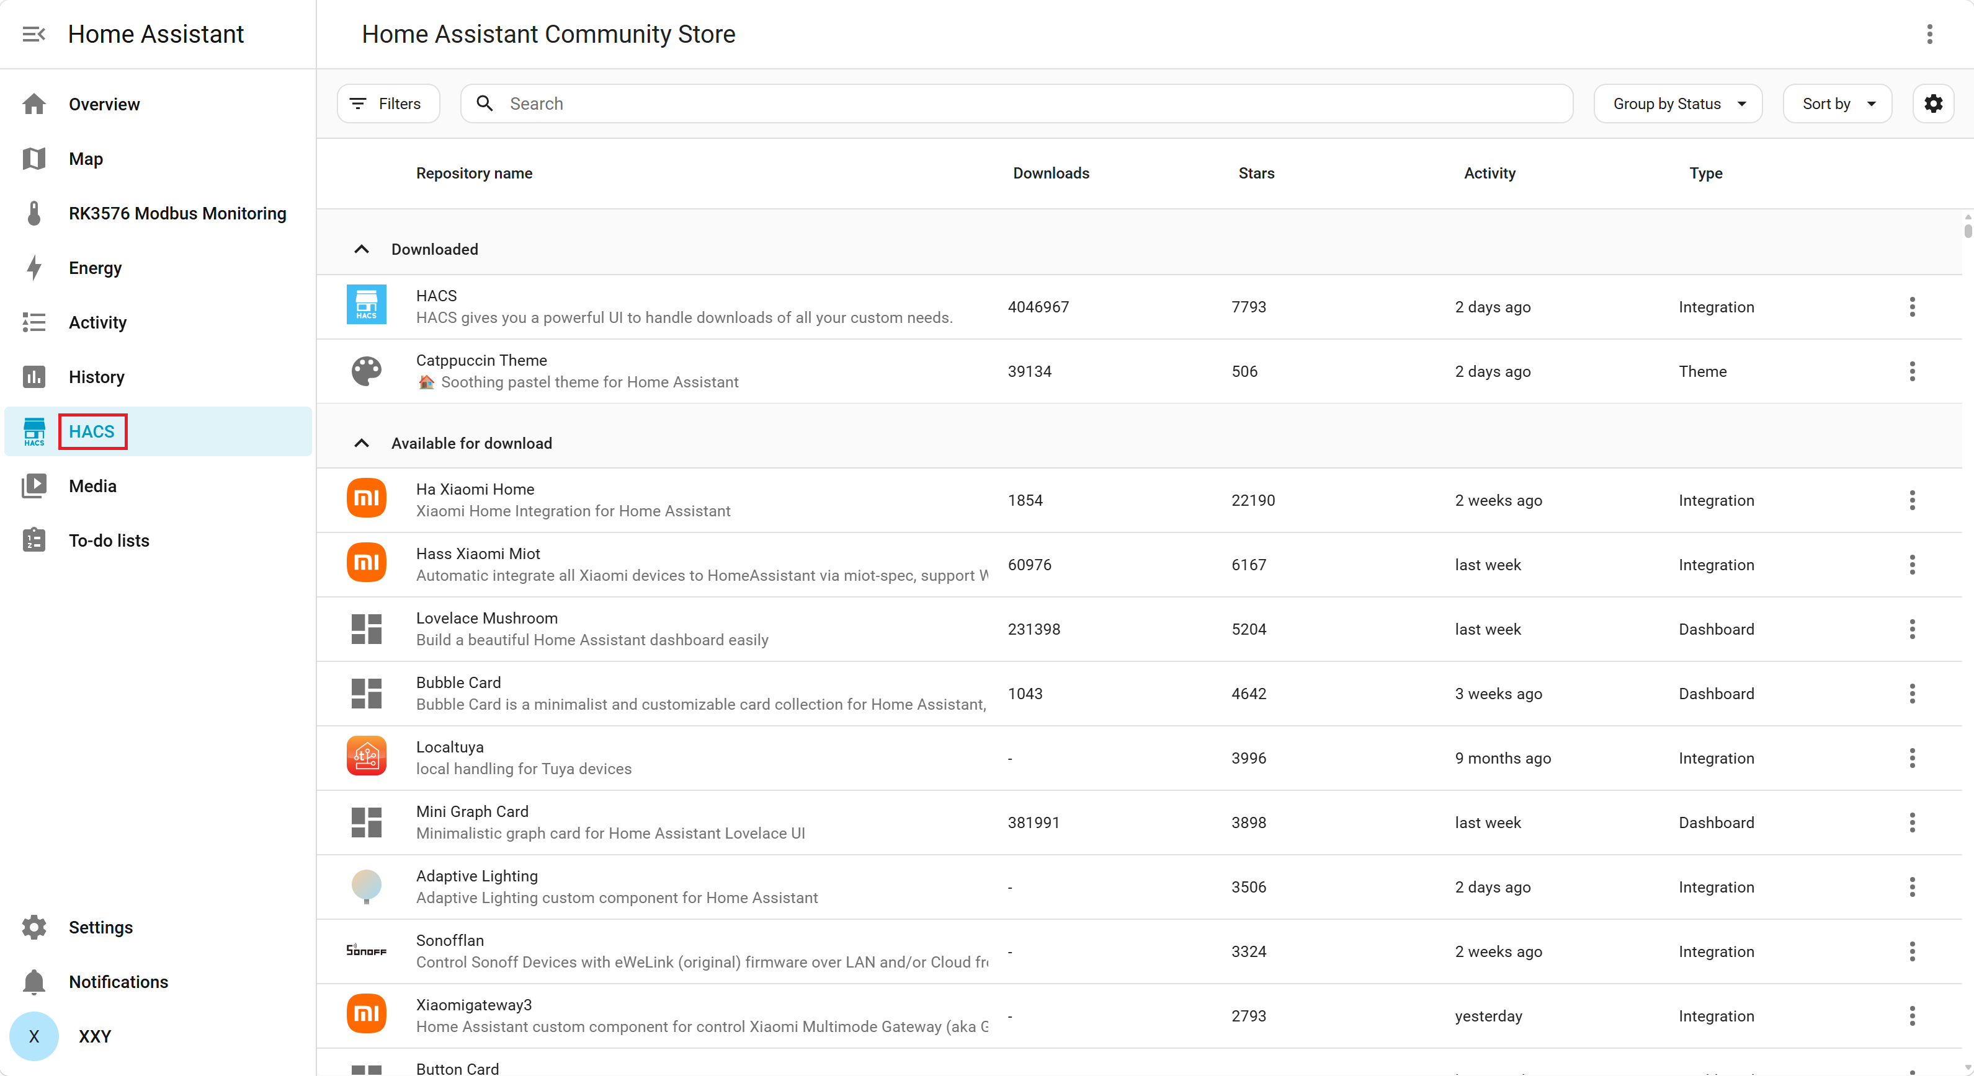Open the Filters panel

click(388, 104)
